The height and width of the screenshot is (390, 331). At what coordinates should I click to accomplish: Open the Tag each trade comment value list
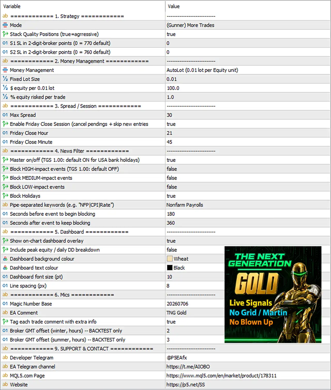point(171,322)
